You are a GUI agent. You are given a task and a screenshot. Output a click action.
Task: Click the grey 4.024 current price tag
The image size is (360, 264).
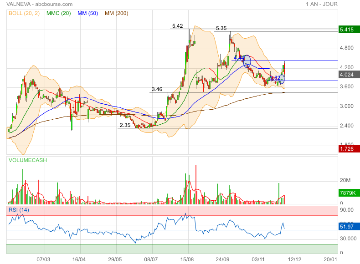pyautogui.click(x=347, y=75)
